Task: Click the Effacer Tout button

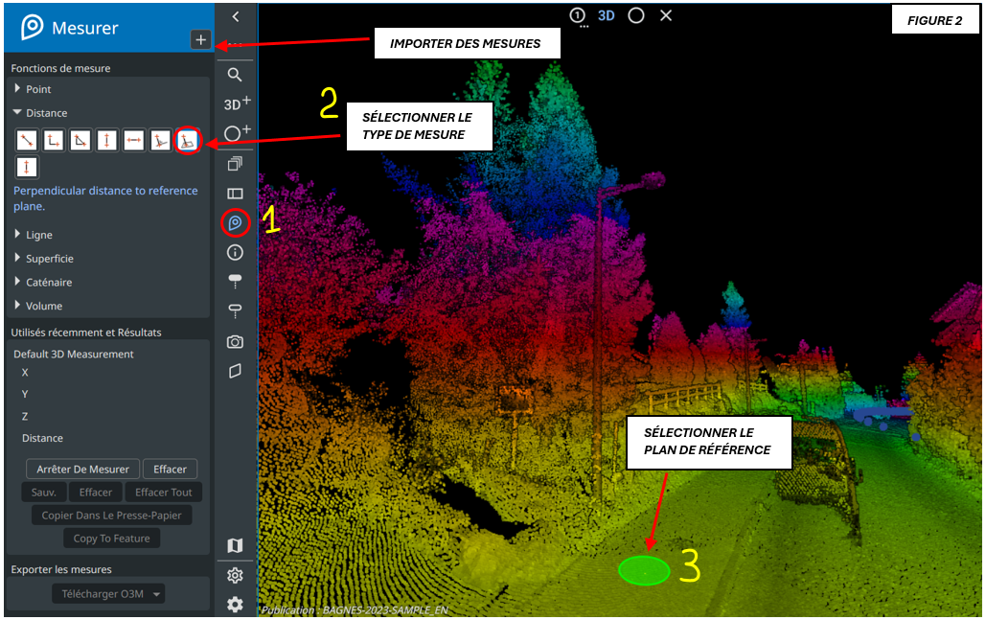Action: (x=163, y=493)
